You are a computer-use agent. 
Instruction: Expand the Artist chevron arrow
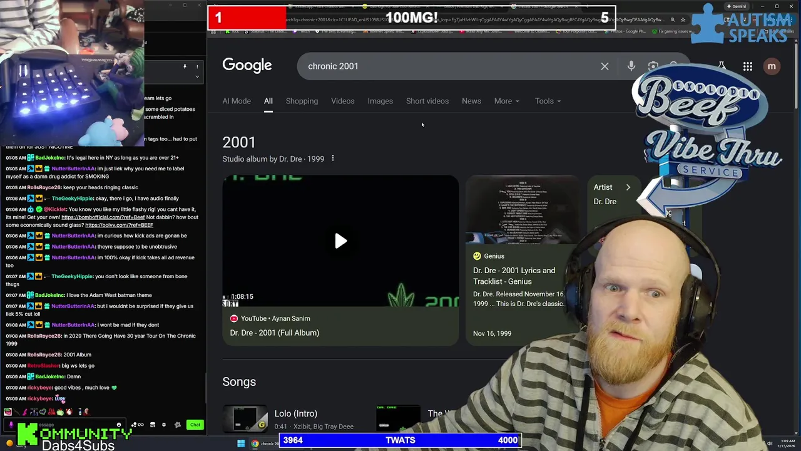click(x=628, y=187)
